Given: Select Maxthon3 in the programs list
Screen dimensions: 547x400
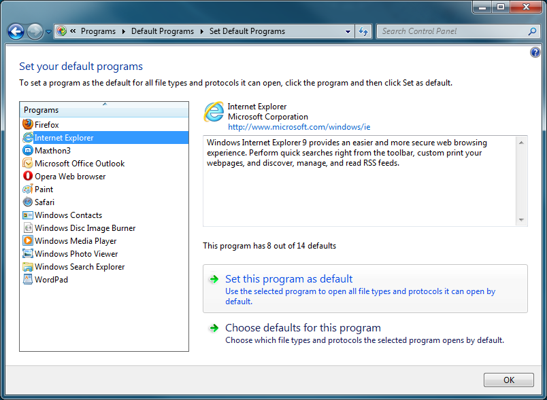Looking at the screenshot, I should pos(104,150).
